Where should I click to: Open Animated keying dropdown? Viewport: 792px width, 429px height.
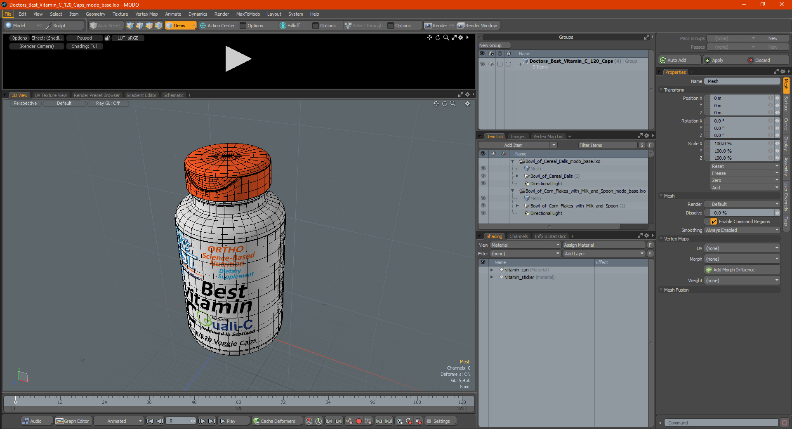tap(118, 421)
